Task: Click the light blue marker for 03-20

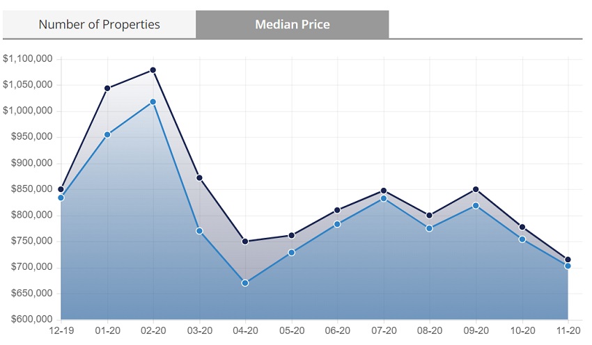Action: (x=199, y=231)
